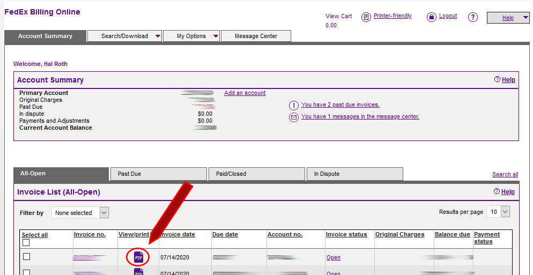The height and width of the screenshot is (275, 533).
Task: Open the Filter by dropdown
Action: tap(80, 213)
